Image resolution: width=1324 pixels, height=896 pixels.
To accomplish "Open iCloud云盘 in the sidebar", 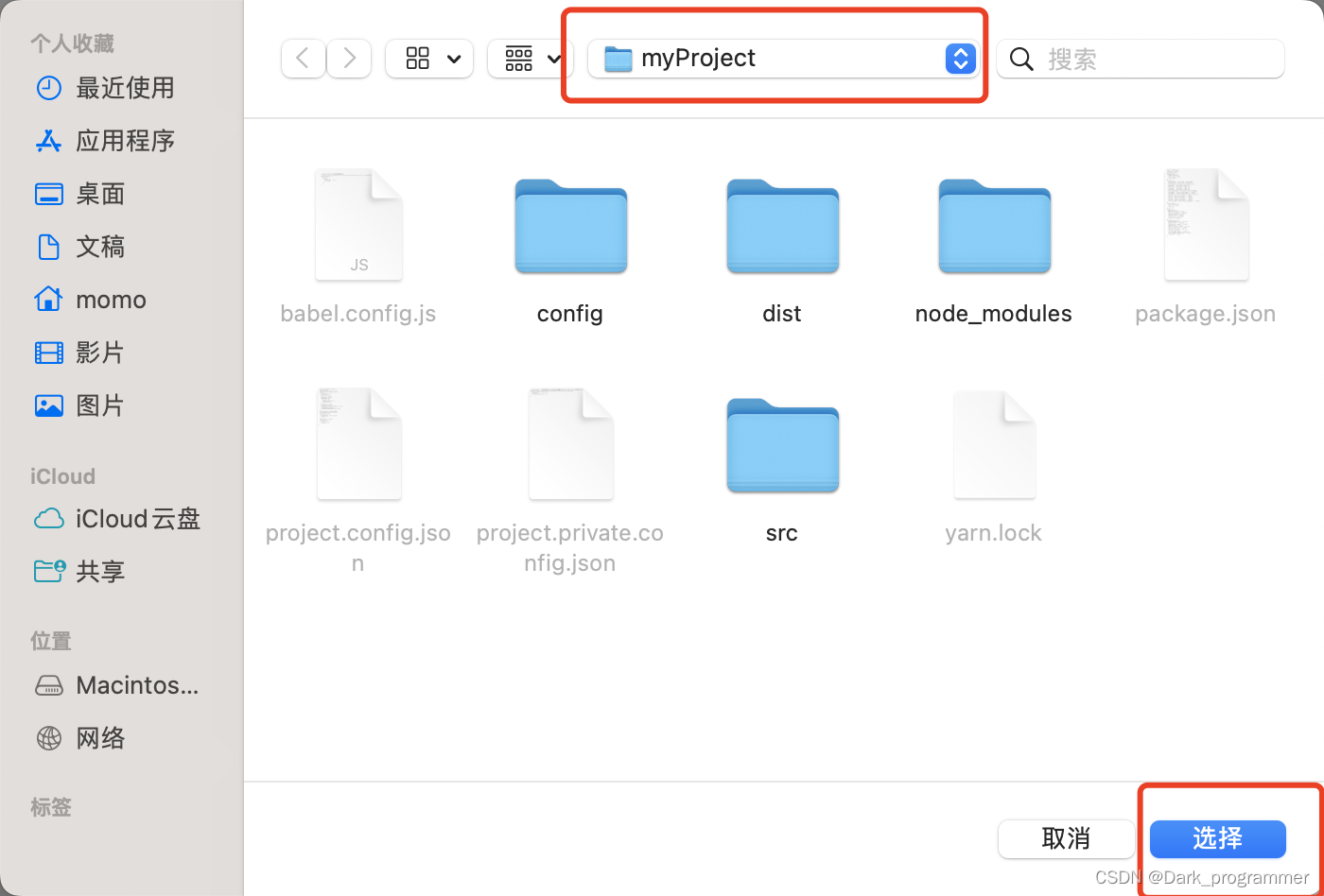I will pos(116,519).
